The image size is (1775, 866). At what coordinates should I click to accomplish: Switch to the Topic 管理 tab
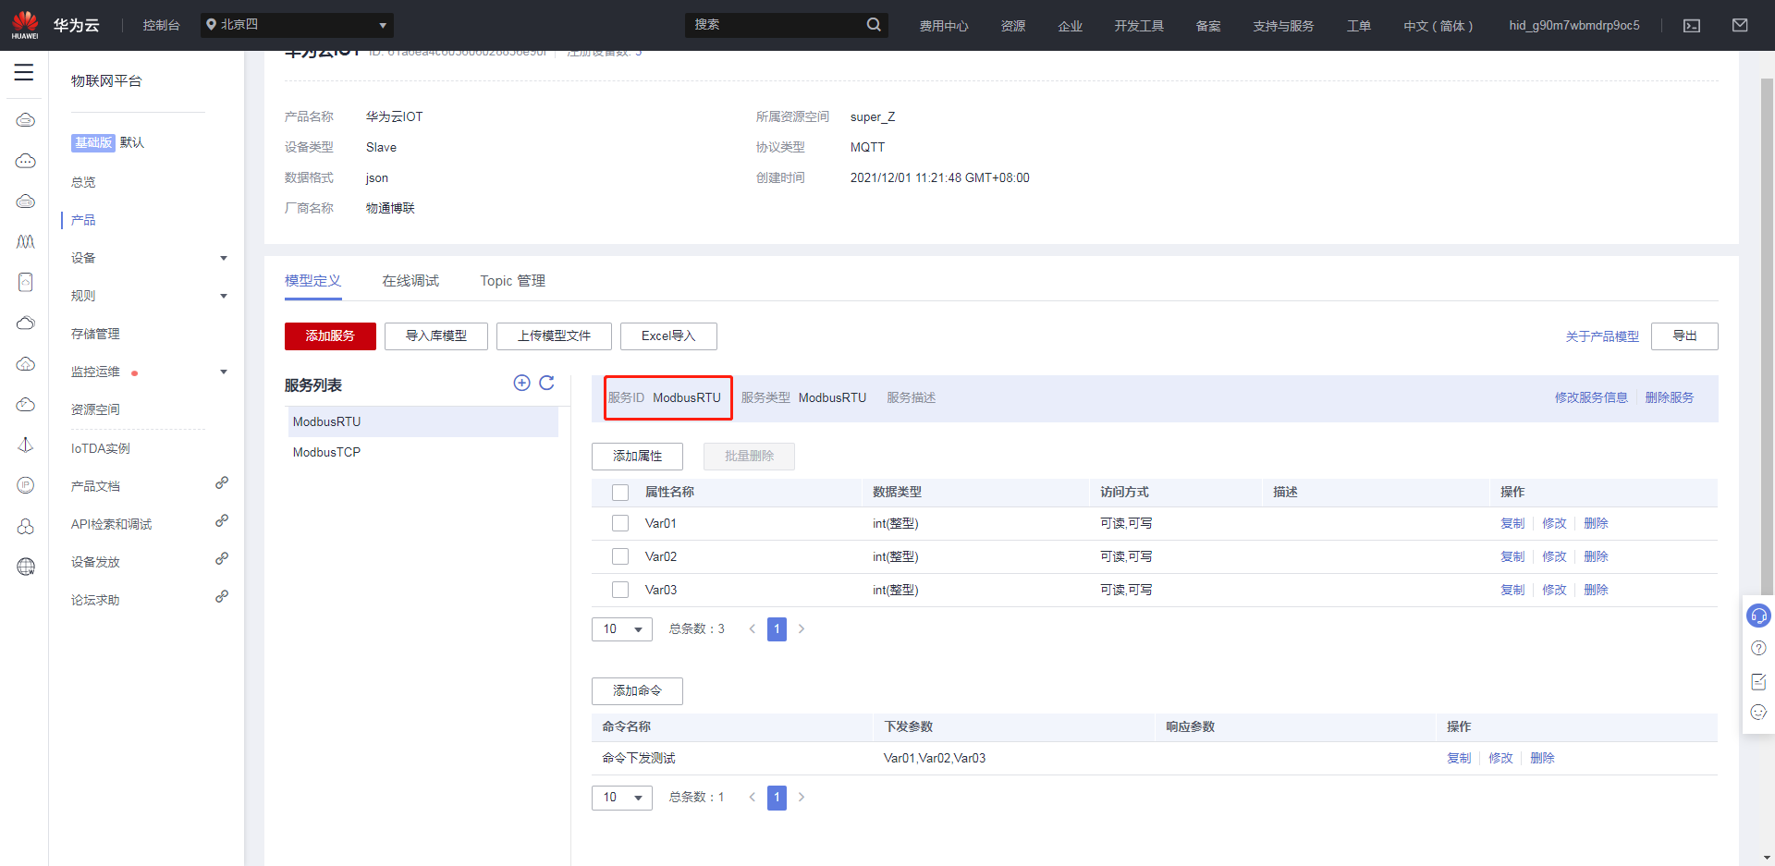point(512,281)
